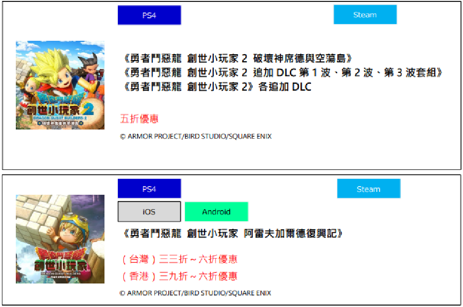Select the green Android platform button
463x307 pixels.
coord(216,212)
